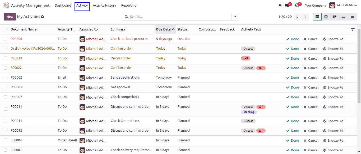The height and width of the screenshot is (154, 361).
Task: Open the Activity History menu
Action: (104, 5)
